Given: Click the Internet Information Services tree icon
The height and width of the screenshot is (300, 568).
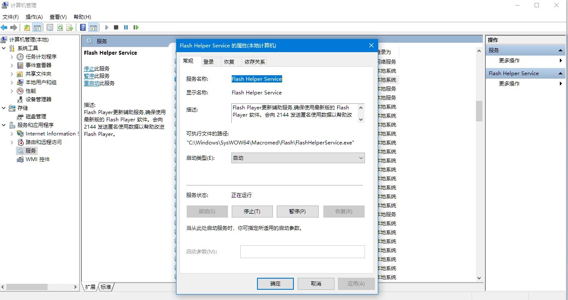Looking at the screenshot, I should point(20,134).
